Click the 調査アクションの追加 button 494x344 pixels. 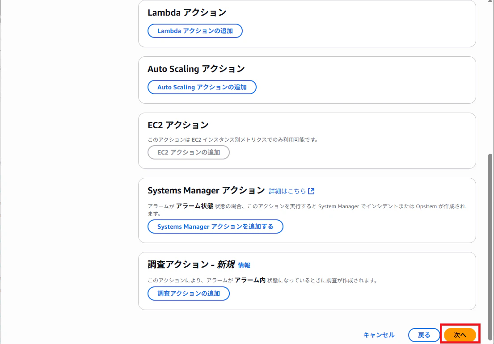[188, 294]
